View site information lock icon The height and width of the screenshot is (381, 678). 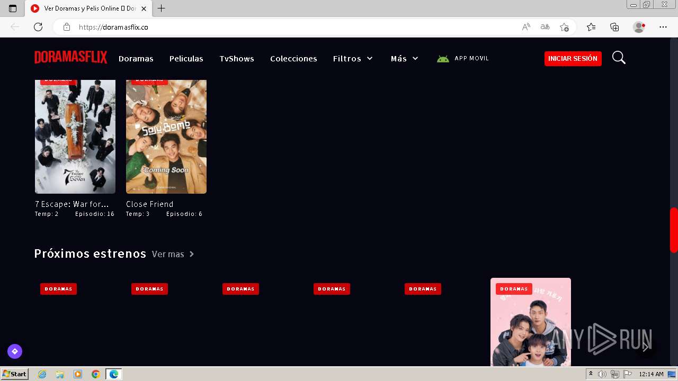coord(66,27)
